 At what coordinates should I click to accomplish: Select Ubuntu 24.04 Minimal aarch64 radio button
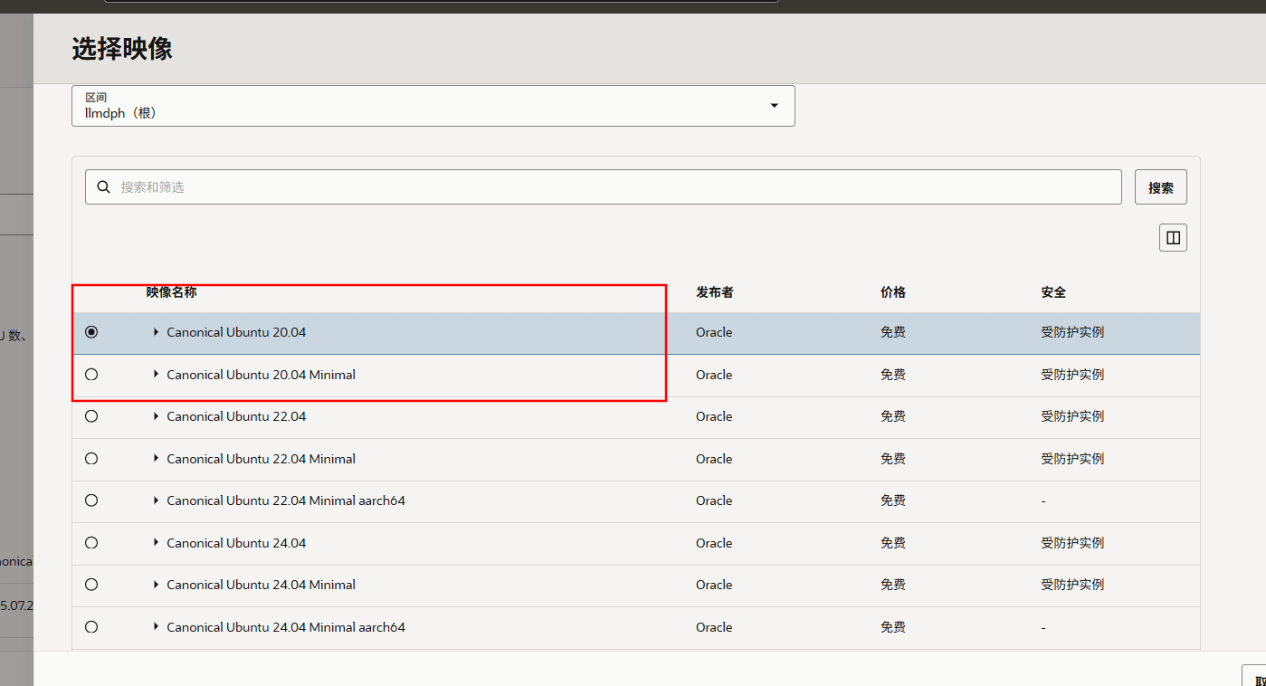point(91,627)
